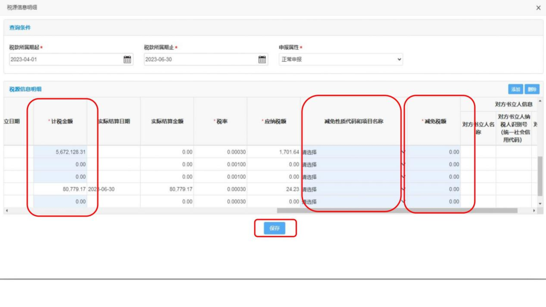Click the 减免税额 cell in the first row
This screenshot has height=307, width=546.
pos(433,152)
